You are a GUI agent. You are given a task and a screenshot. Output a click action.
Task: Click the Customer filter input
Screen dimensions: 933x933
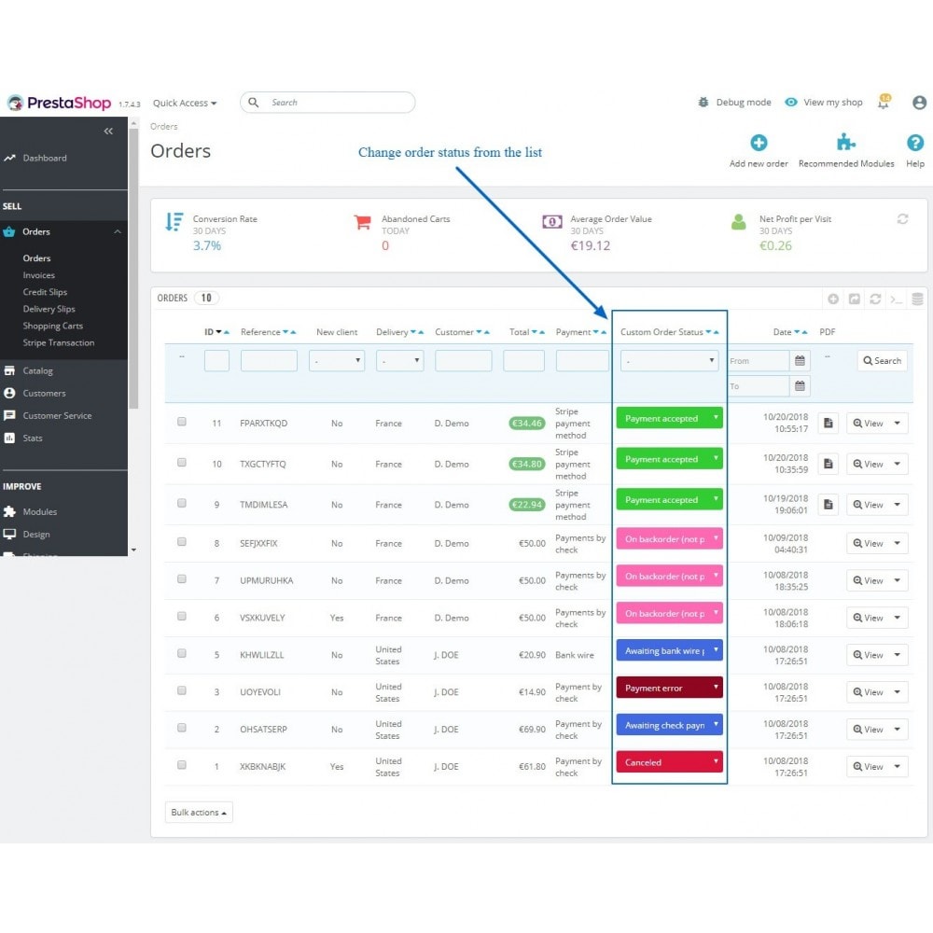464,360
